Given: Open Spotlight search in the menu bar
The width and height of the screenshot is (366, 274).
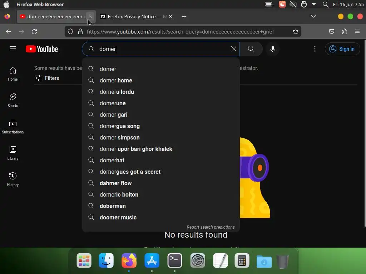Looking at the screenshot, I should tap(325, 4).
